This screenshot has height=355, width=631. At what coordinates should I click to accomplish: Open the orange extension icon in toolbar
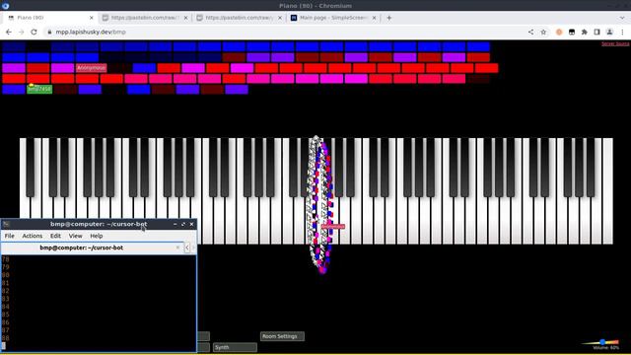(x=559, y=32)
